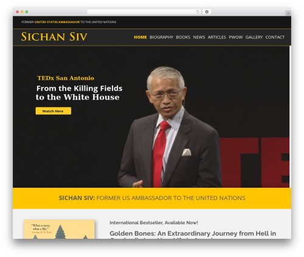This screenshot has height=257, width=304.
Task: Click the Watch Here button
Action: (x=54, y=111)
